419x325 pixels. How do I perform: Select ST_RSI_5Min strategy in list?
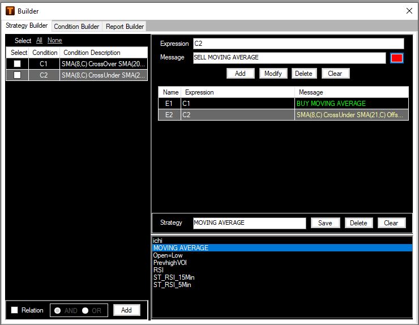(x=282, y=285)
